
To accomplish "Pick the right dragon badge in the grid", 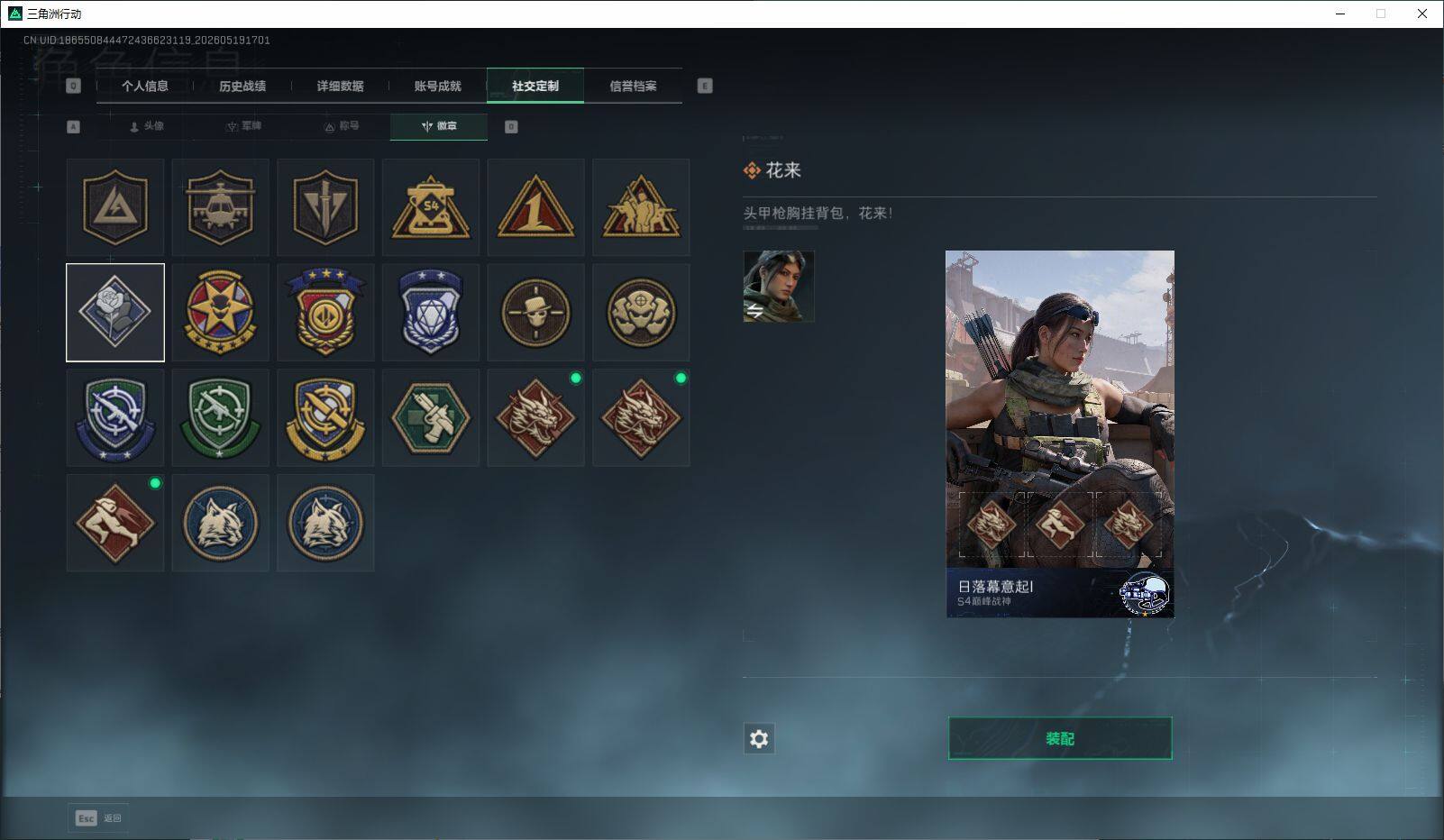I will pos(641,417).
